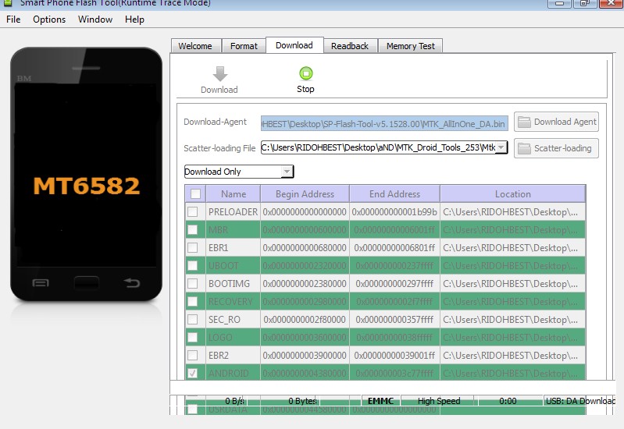Open the Format tab
Viewport: 624px width, 429px height.
pos(244,46)
